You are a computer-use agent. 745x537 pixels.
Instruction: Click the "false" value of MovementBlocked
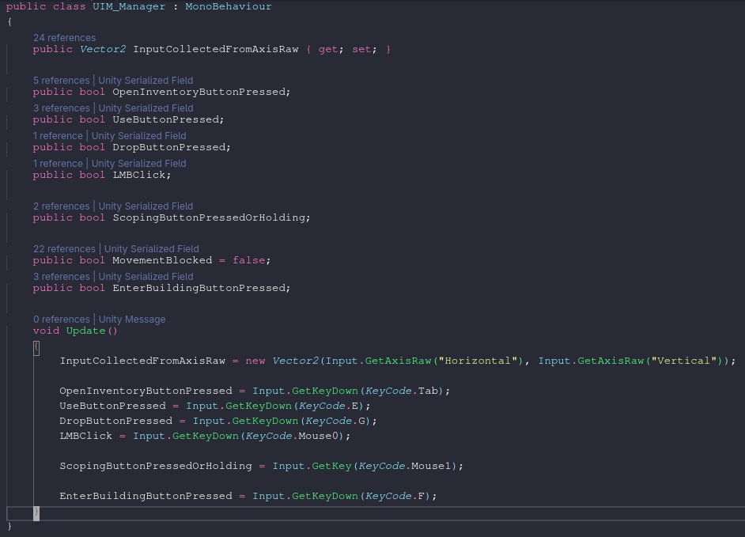click(x=249, y=260)
